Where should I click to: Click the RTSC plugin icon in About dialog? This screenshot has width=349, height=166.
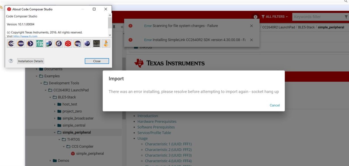pyautogui.click(x=39, y=44)
